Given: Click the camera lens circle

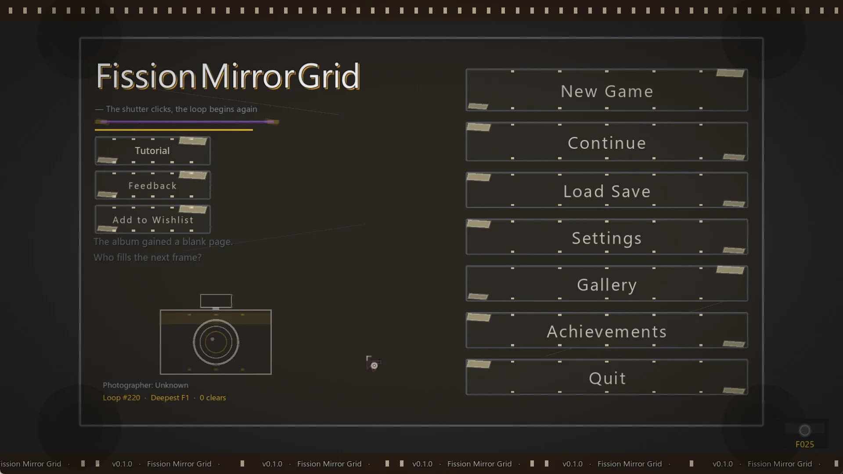Looking at the screenshot, I should [216, 342].
